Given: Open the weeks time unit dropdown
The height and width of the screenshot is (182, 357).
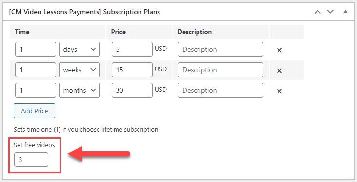Looking at the screenshot, I should tap(79, 70).
